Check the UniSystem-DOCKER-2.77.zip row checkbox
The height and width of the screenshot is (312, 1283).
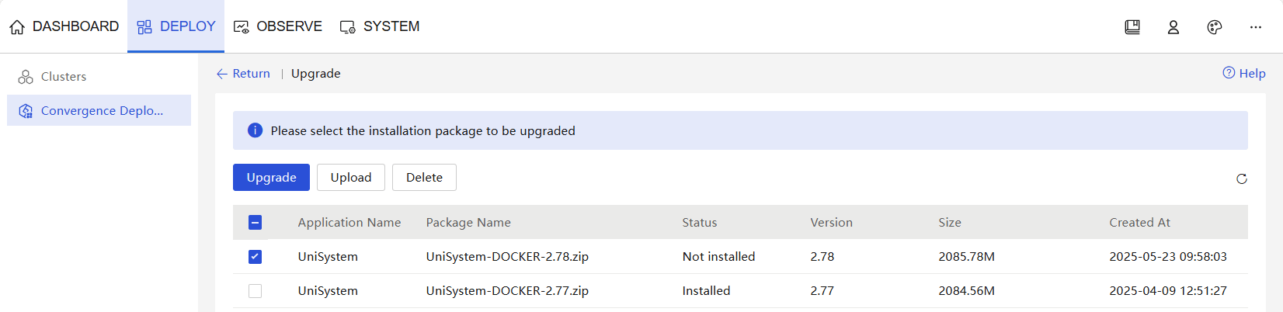click(x=255, y=291)
